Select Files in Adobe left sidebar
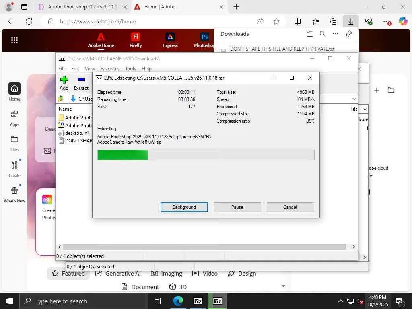Image resolution: width=412 pixels, height=309 pixels. coord(14,144)
